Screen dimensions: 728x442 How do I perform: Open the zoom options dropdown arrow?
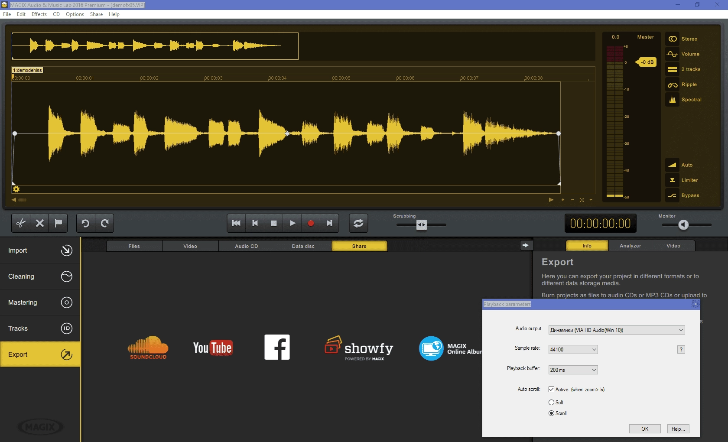point(591,200)
